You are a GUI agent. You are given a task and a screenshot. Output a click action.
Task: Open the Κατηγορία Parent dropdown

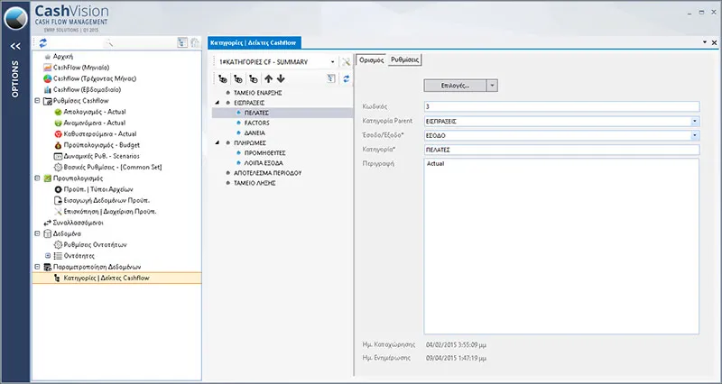click(694, 122)
